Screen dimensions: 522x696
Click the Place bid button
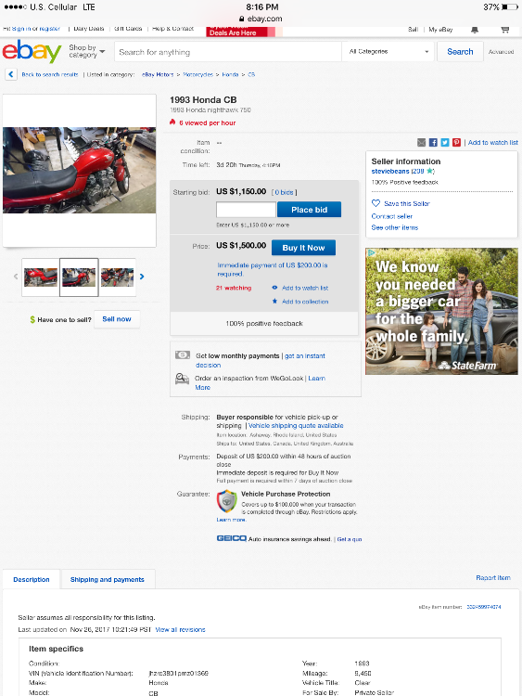309,210
